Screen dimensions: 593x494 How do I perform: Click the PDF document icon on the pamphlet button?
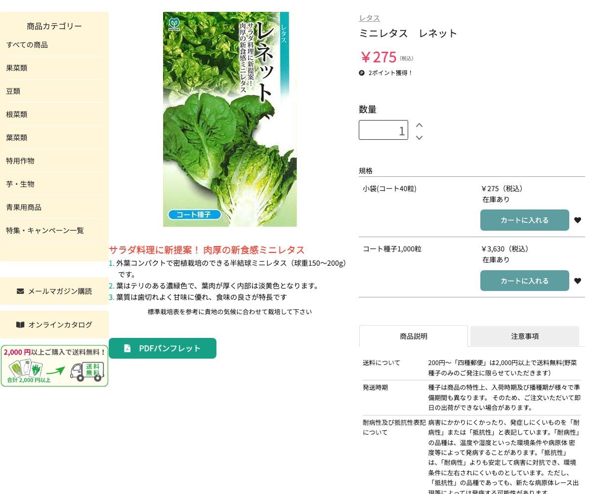coord(128,348)
